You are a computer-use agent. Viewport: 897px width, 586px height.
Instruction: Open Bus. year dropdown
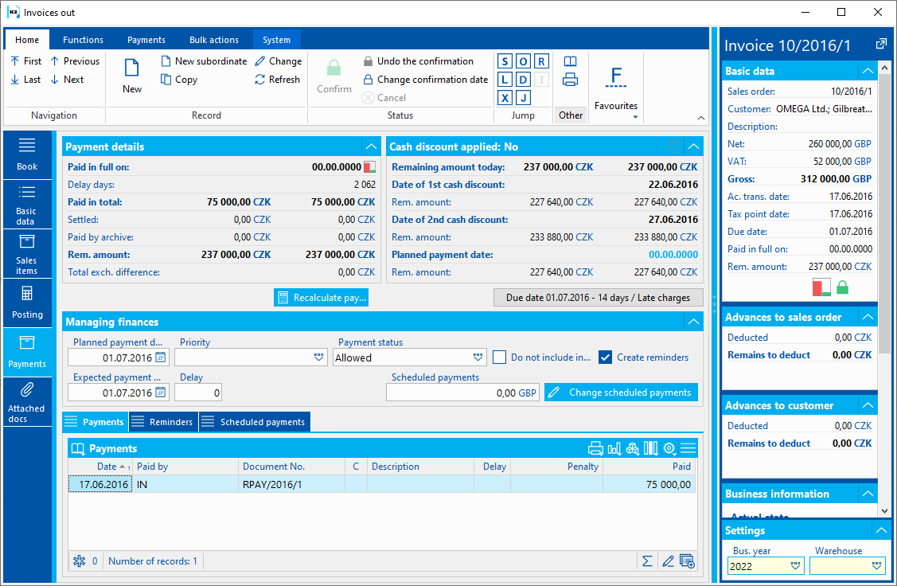pyautogui.click(x=795, y=566)
